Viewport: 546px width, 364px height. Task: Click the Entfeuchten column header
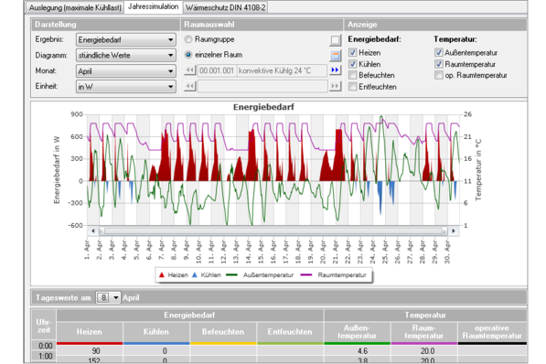[x=290, y=332]
